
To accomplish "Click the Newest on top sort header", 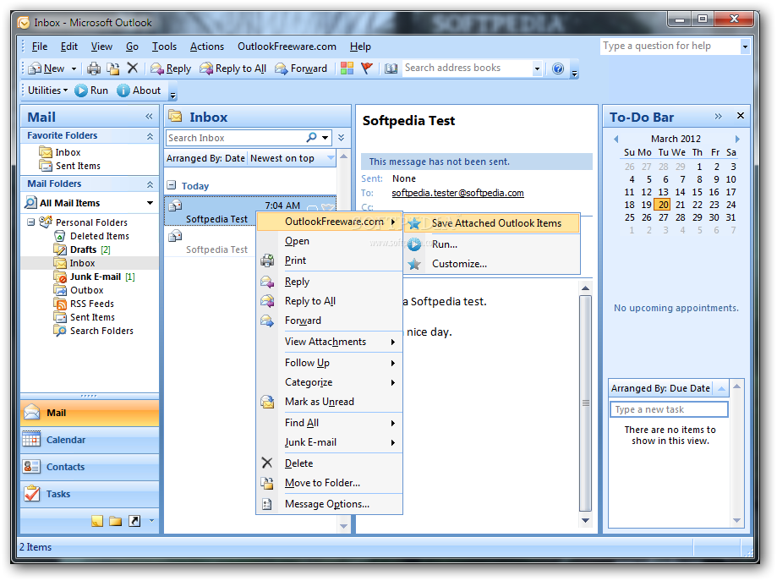I will (x=291, y=158).
